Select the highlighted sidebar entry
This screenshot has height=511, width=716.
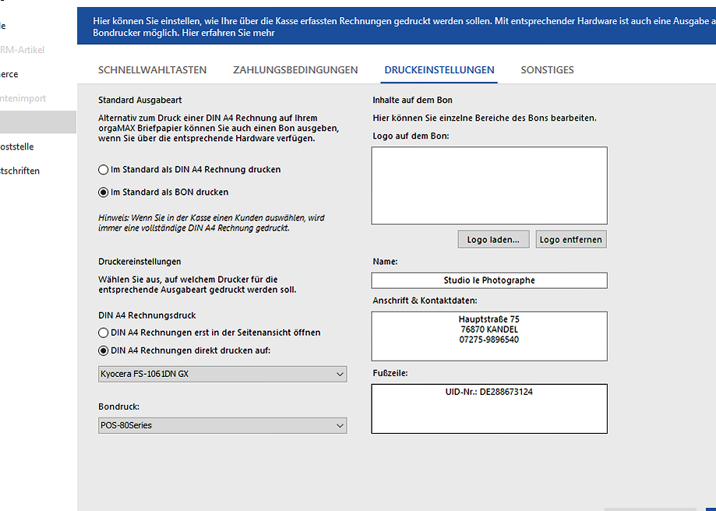[x=38, y=122]
